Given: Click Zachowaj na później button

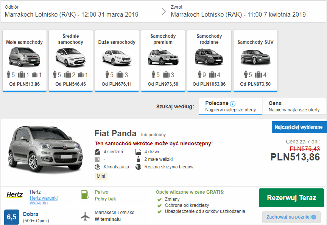Looking at the screenshot, I should point(291,217).
